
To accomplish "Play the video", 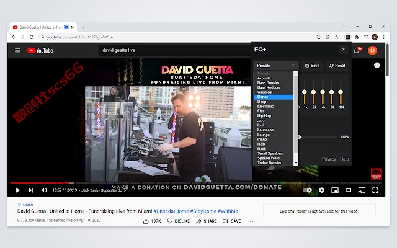I will (x=17, y=190).
